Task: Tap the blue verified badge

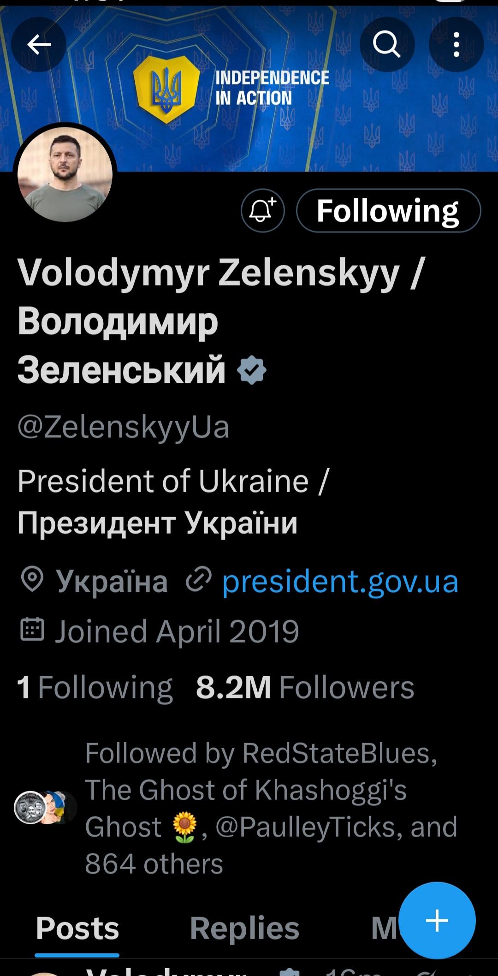Action: (x=252, y=370)
